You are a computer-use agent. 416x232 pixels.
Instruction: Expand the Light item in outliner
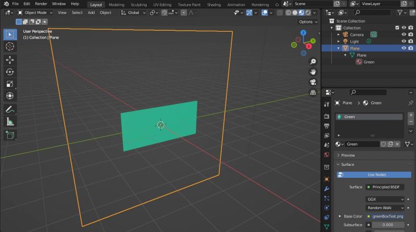[x=339, y=42]
